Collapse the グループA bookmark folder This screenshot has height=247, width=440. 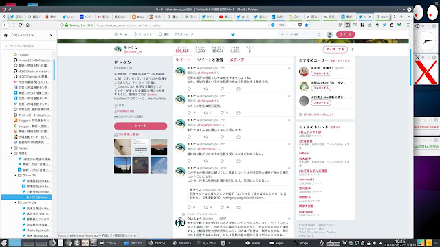tap(16, 176)
